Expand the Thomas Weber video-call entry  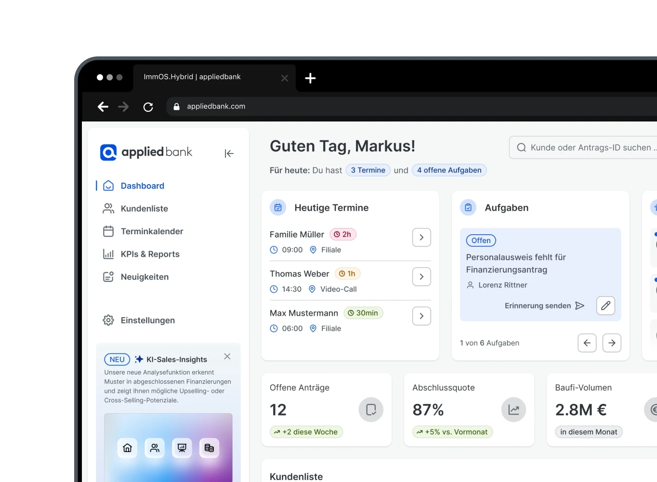tap(421, 276)
